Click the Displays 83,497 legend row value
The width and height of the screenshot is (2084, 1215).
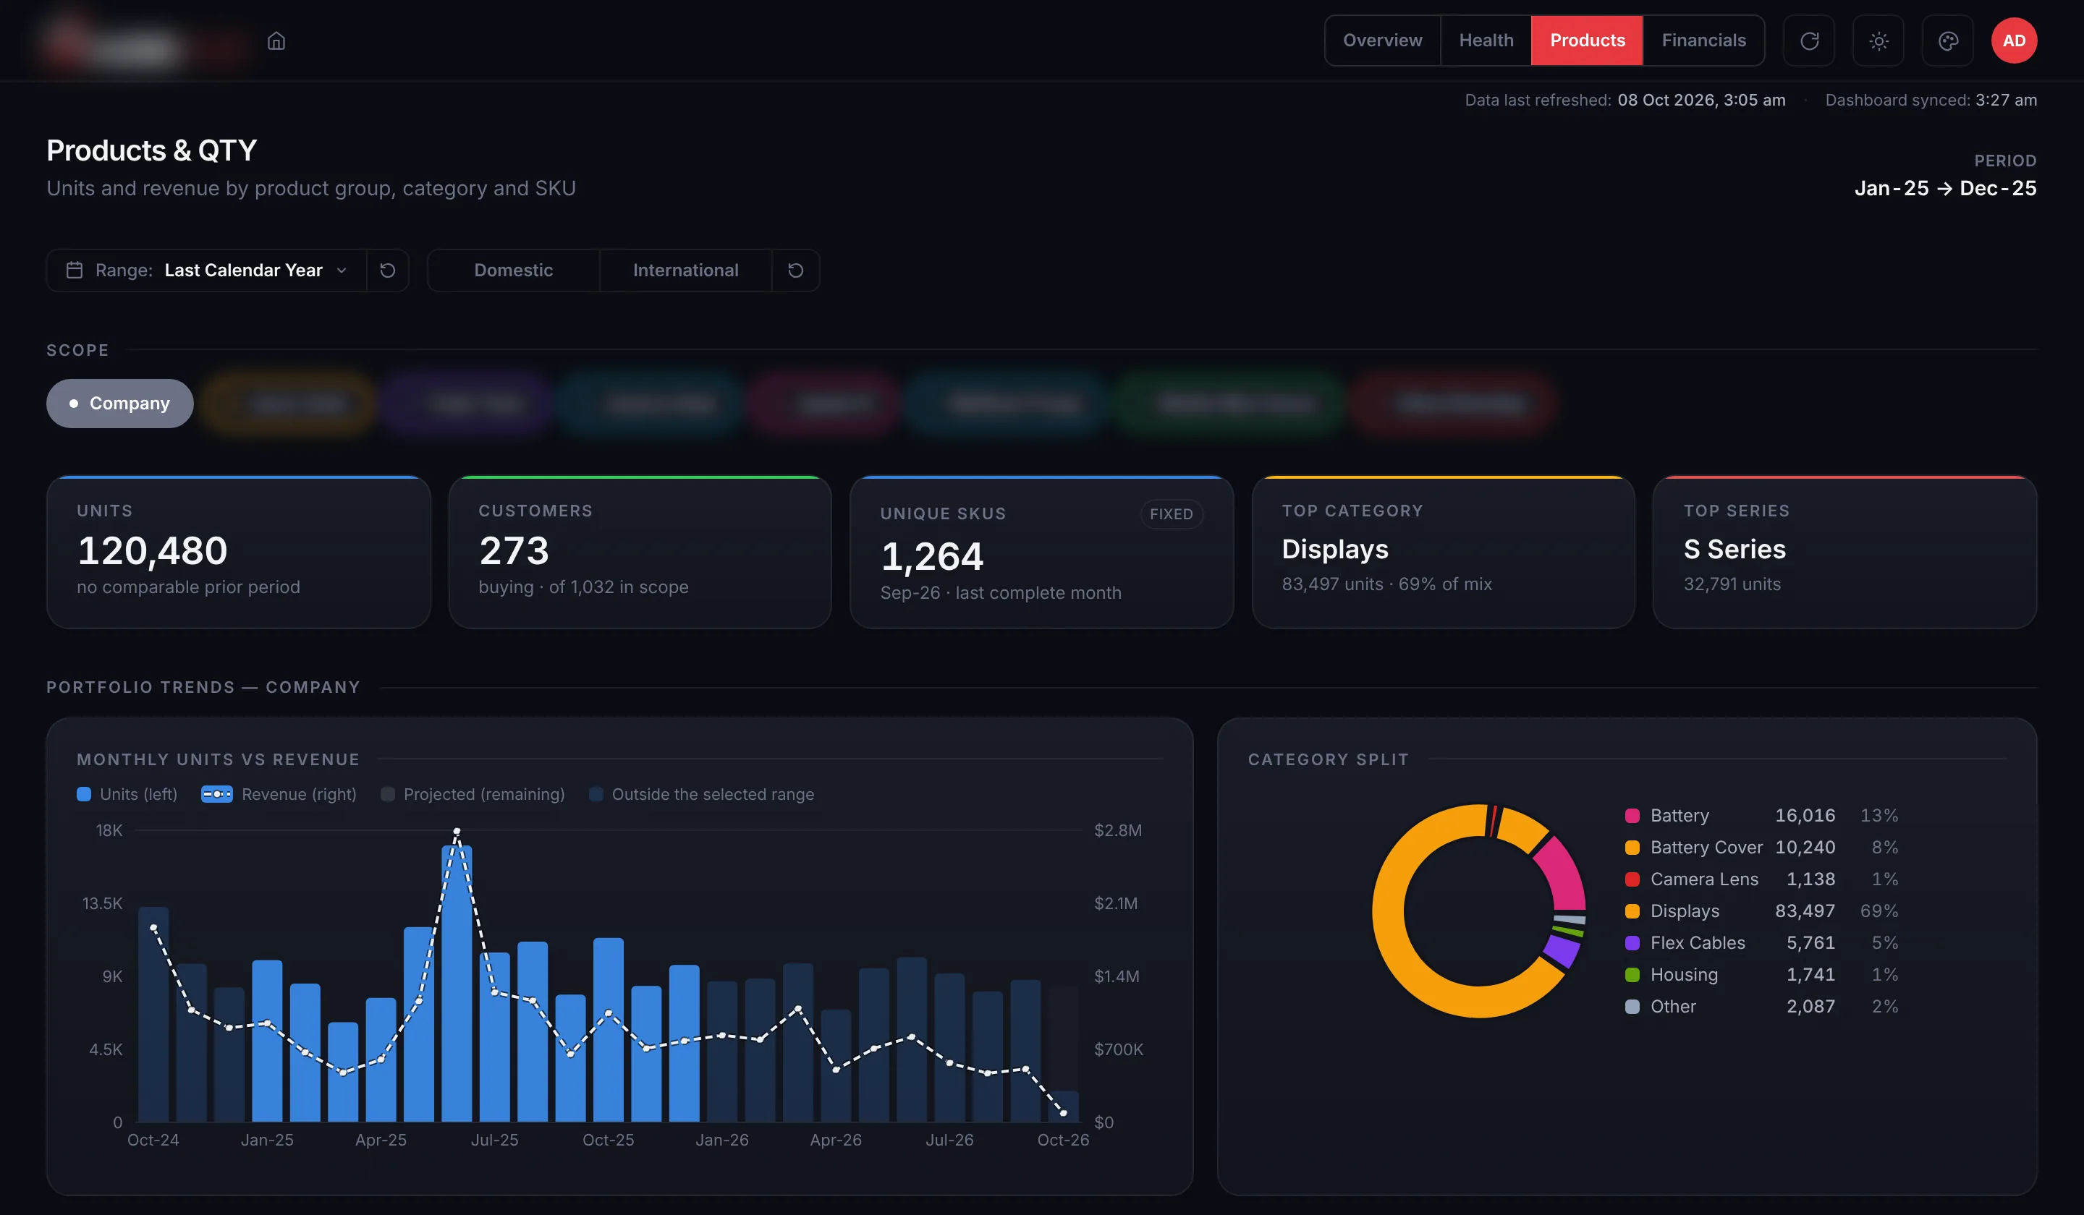[1805, 911]
